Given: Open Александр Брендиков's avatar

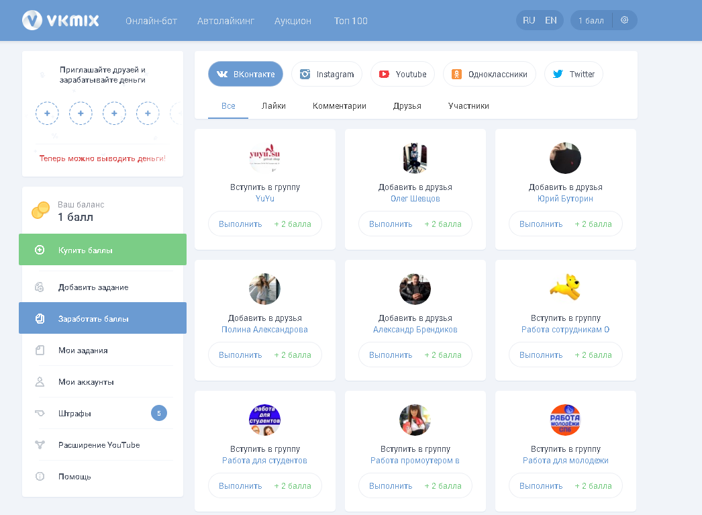Looking at the screenshot, I should [415, 289].
